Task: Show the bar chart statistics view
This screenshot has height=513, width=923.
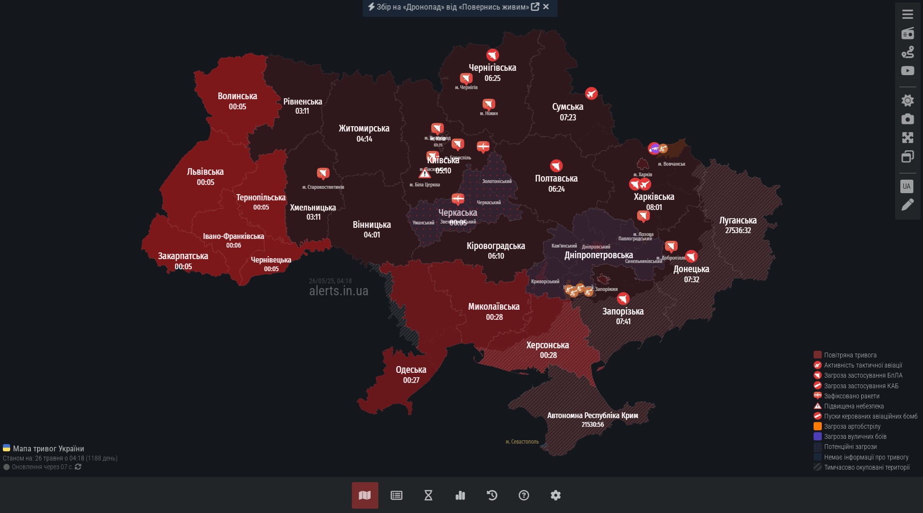Action: [x=460, y=495]
